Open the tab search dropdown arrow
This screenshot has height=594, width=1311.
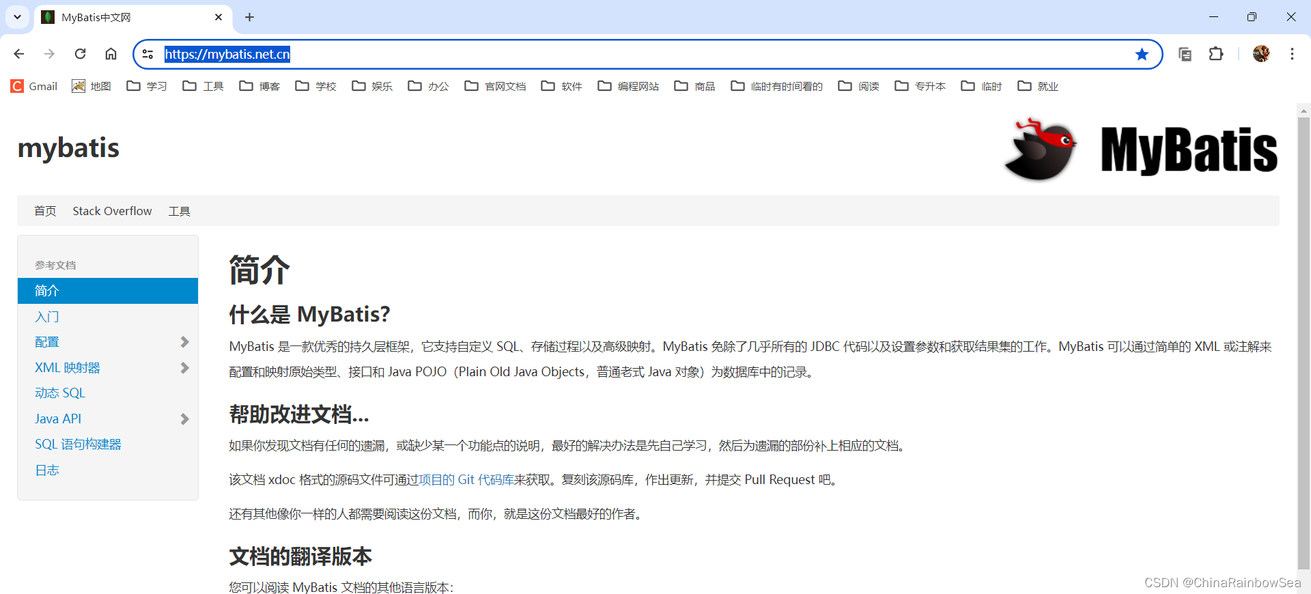coord(17,17)
